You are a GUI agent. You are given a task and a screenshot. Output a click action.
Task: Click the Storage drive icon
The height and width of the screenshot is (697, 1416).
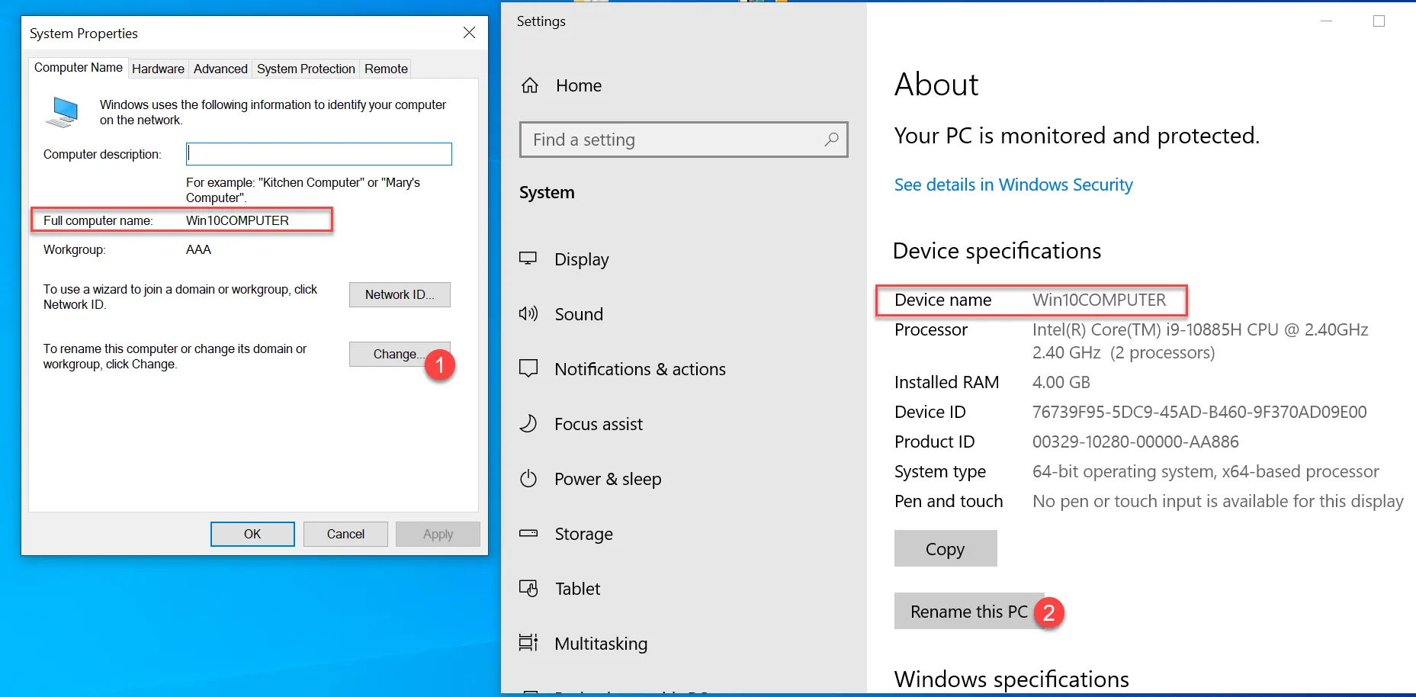coord(528,533)
